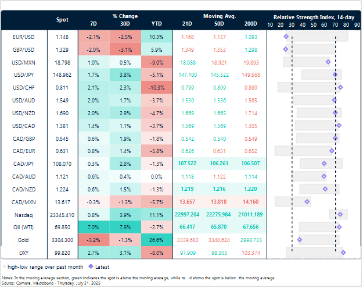
Task: Click the Oil (WTI) 7D 7.0% cell
Action: [x=94, y=226]
